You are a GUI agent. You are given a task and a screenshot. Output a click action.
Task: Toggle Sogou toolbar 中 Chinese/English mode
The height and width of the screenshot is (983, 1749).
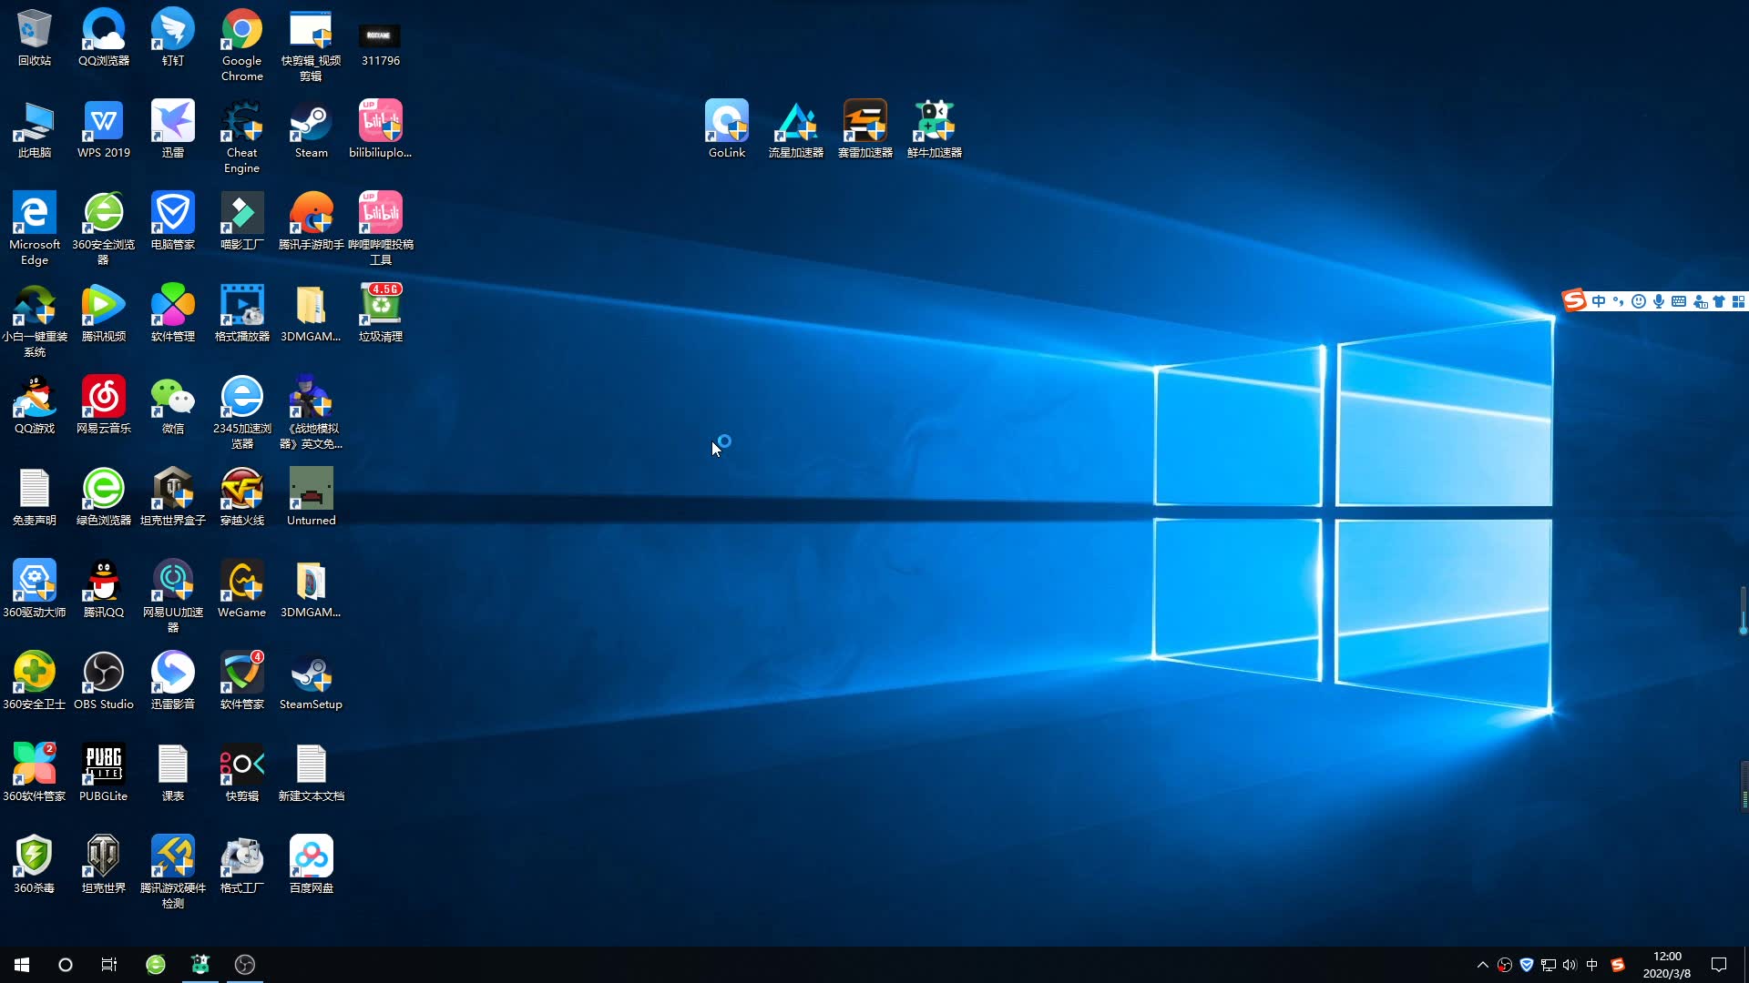(x=1599, y=301)
